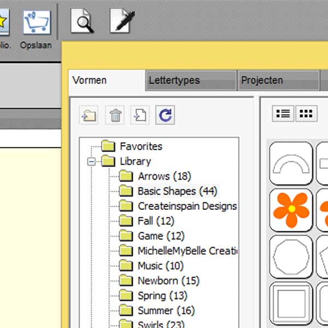
Task: Click the import file icon
Action: point(140,115)
